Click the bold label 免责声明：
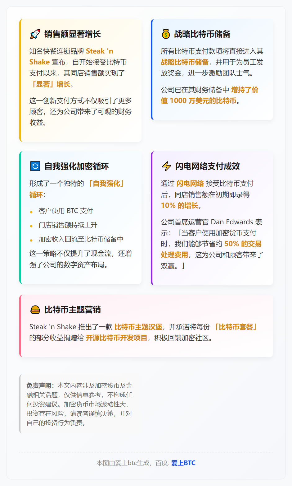 coord(41,386)
